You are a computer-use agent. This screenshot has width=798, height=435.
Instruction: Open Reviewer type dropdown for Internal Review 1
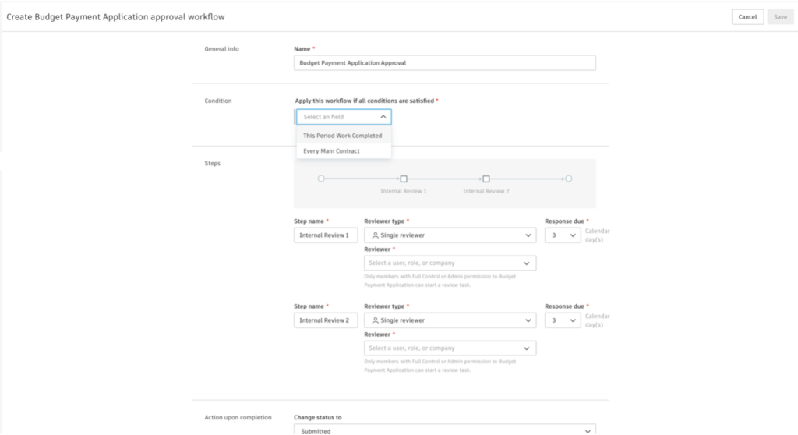450,235
